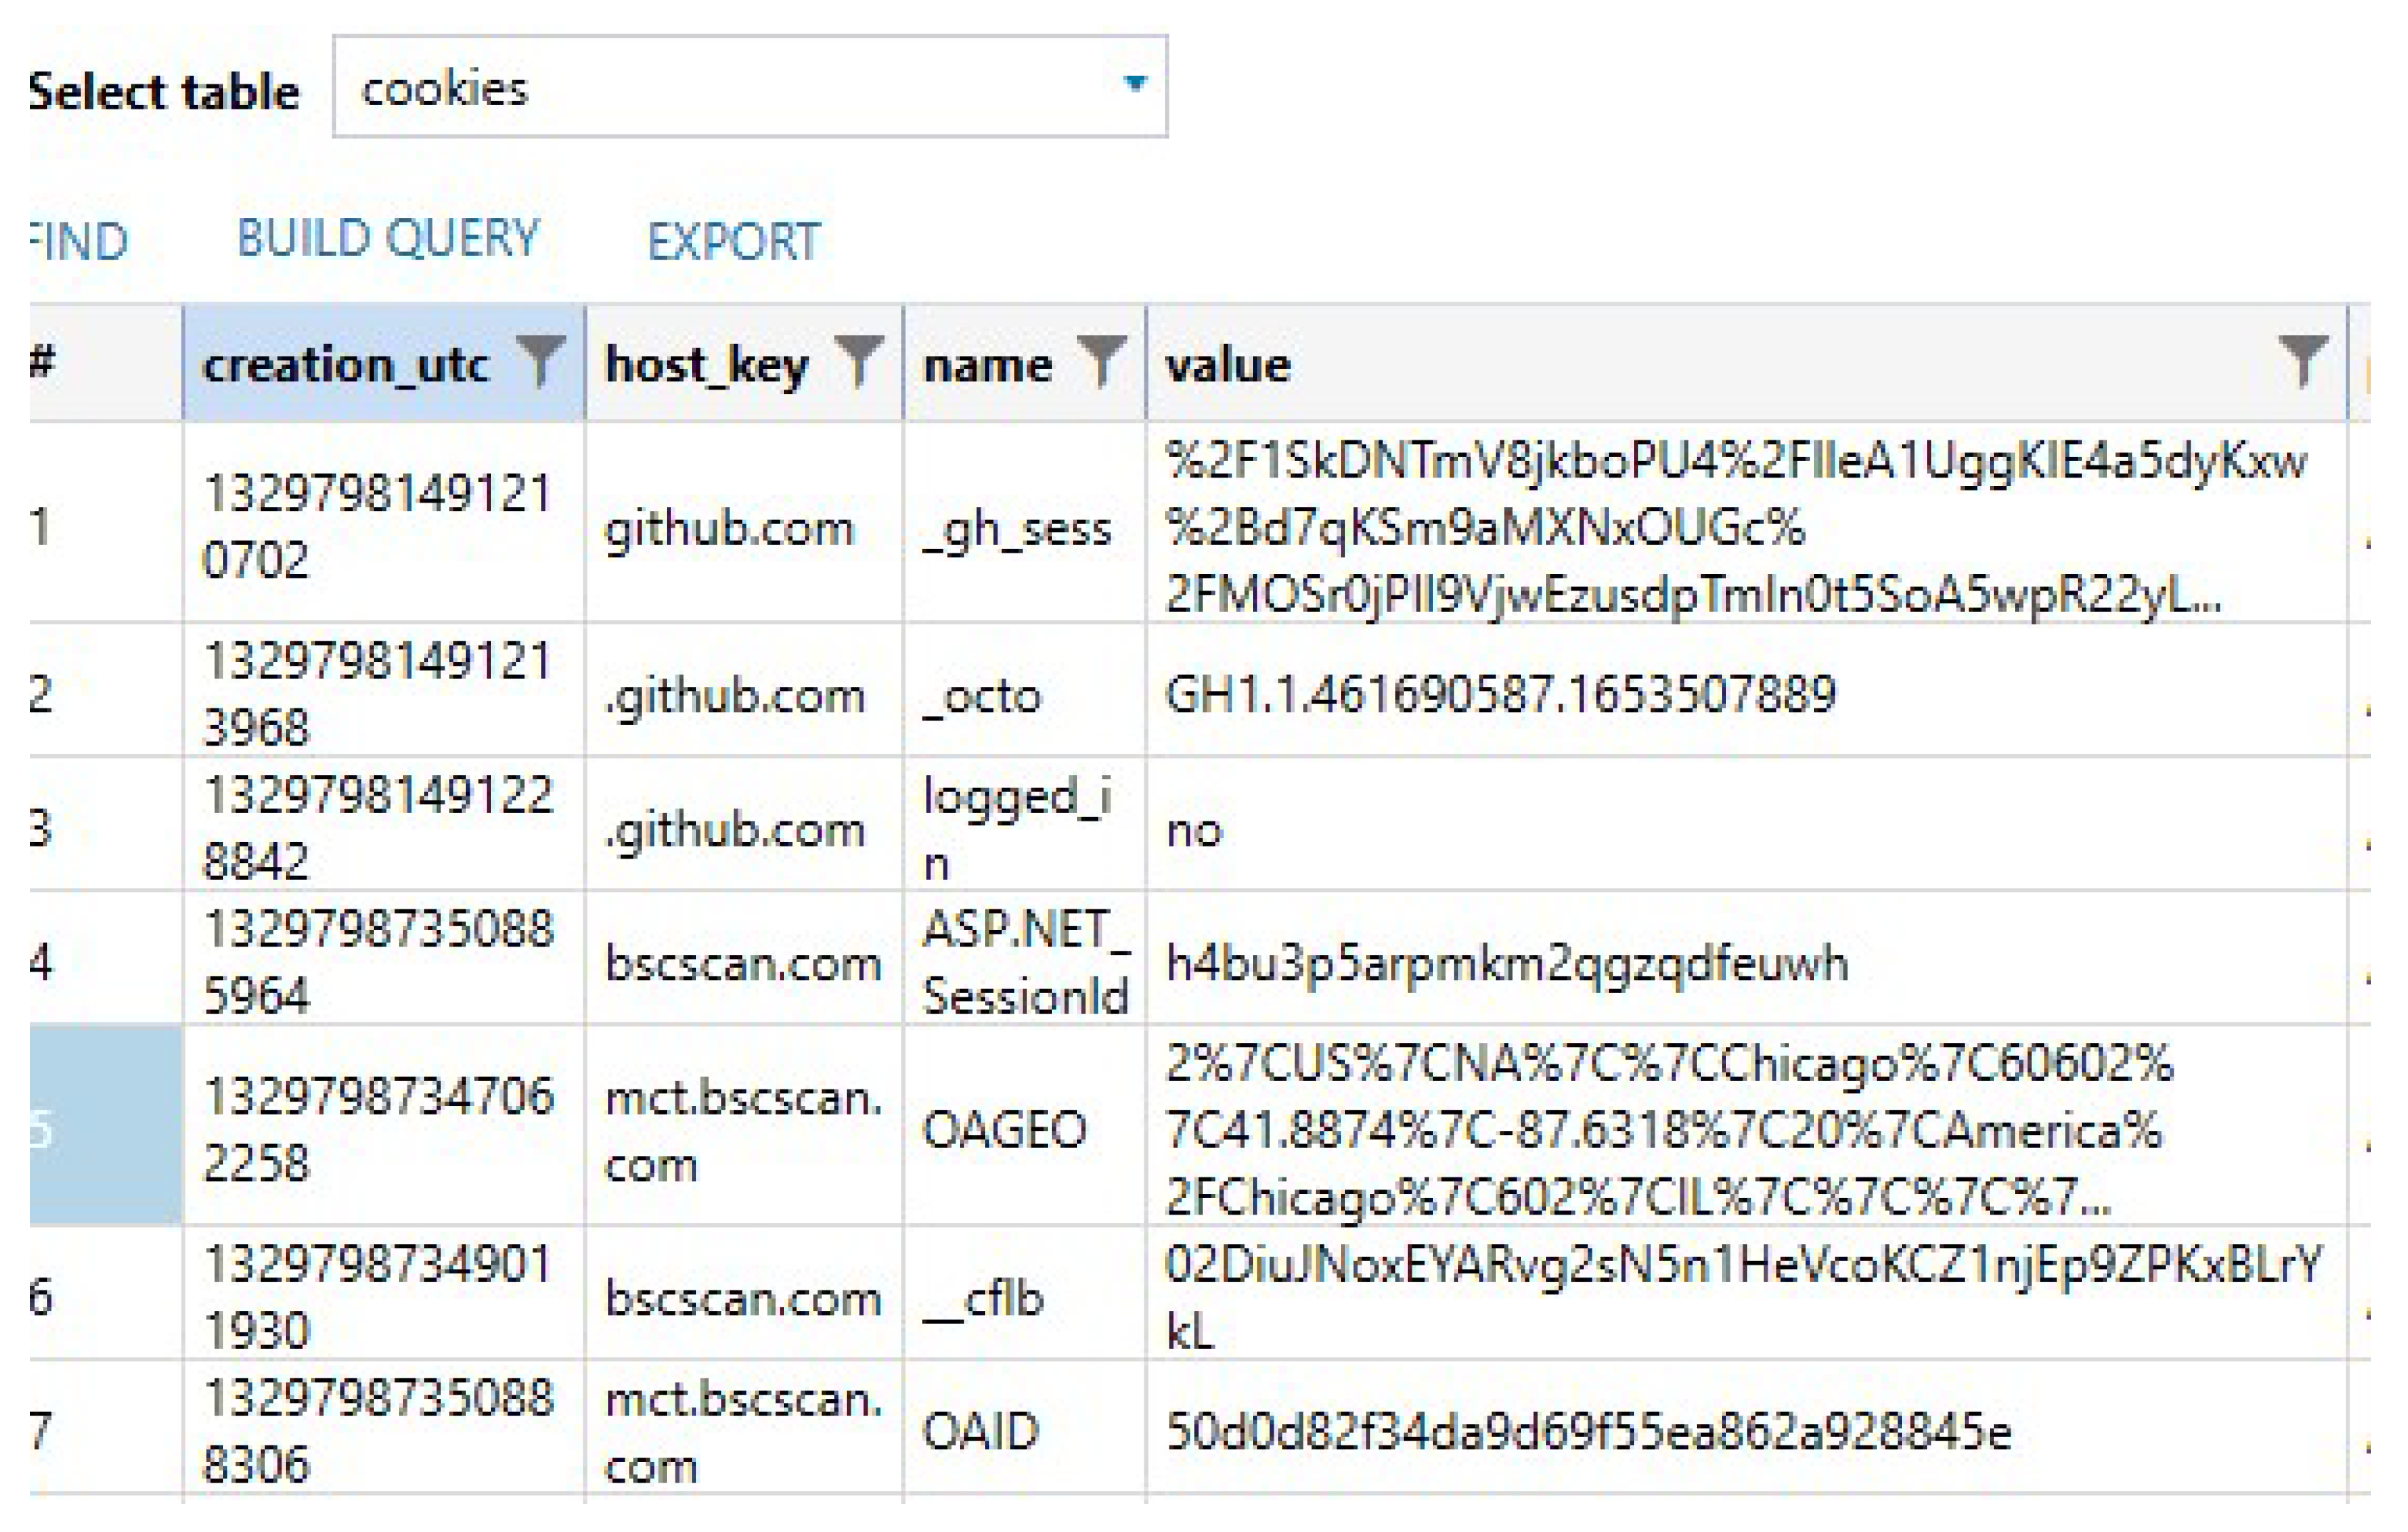Select ASP.NET_SessionId cell for bscscan.com

pos(1024,962)
